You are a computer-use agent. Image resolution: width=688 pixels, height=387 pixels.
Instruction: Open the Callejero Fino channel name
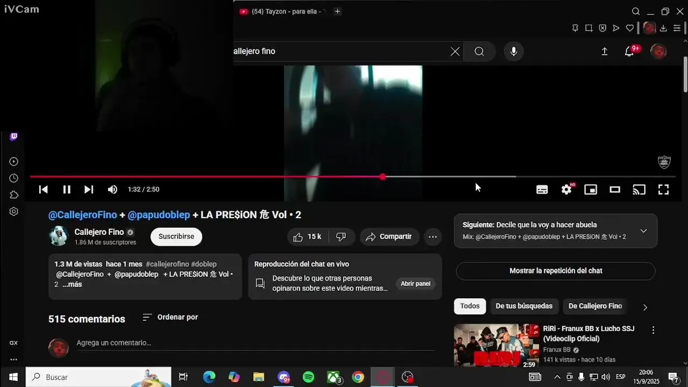click(x=99, y=232)
